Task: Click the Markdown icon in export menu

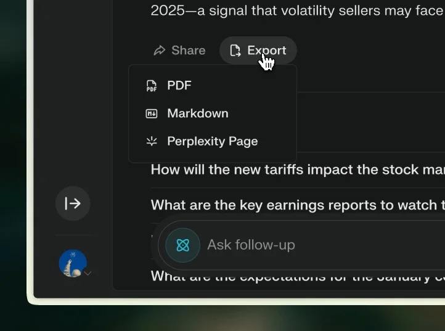Action: coord(151,113)
